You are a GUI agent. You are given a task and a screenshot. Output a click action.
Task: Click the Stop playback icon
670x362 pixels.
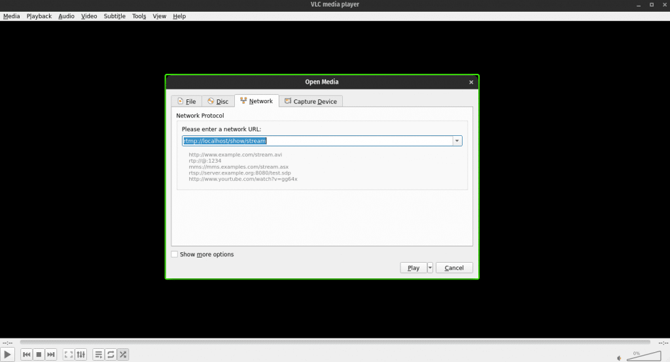click(x=39, y=354)
